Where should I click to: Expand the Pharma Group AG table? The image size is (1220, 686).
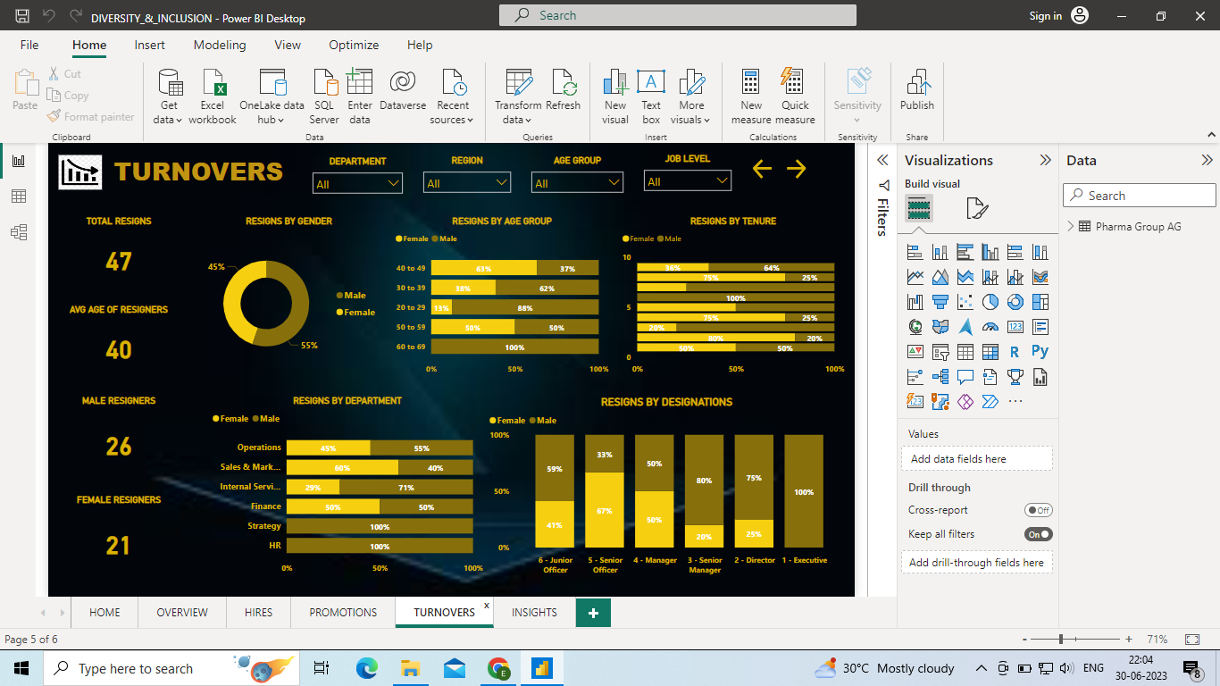coord(1069,226)
